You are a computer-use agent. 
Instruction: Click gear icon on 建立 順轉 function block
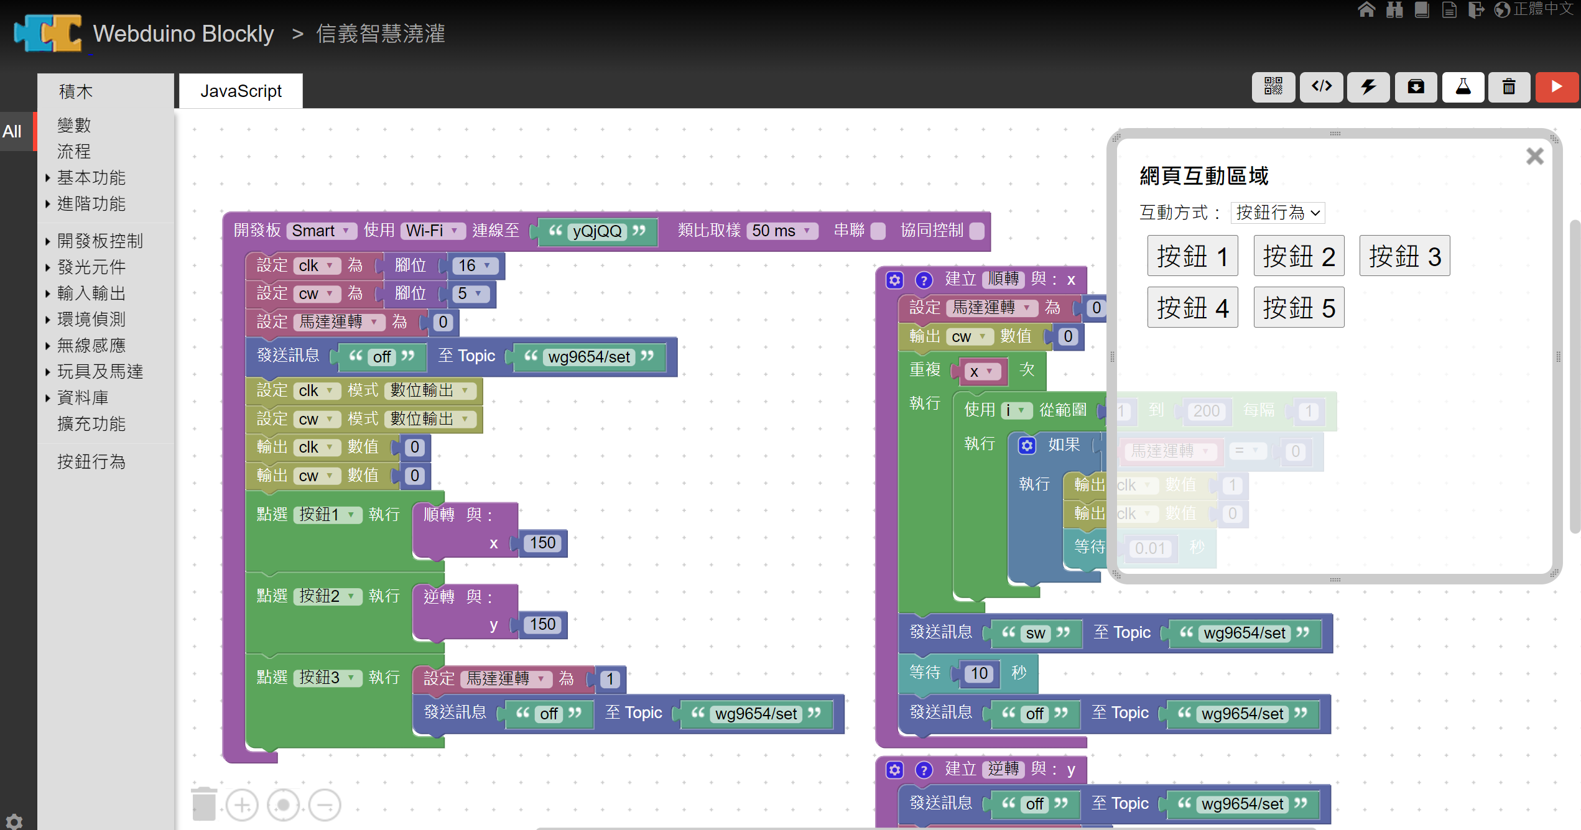coord(894,280)
